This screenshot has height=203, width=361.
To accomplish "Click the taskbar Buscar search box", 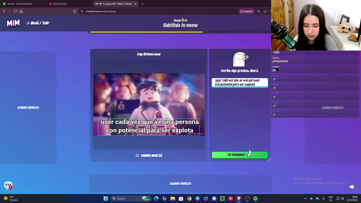I will click(131, 198).
